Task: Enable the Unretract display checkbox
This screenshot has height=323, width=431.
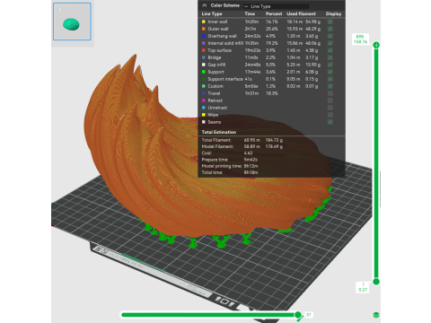Action: tap(330, 108)
